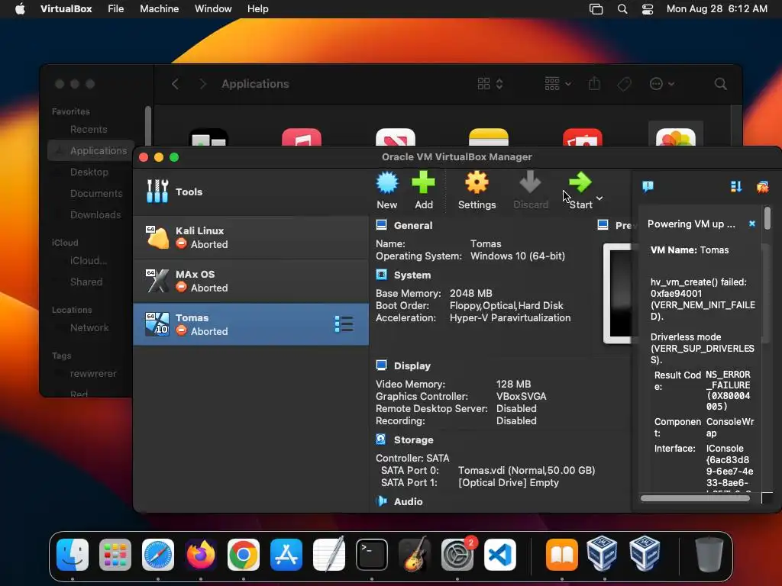Click the Finder tag icon

click(624, 84)
